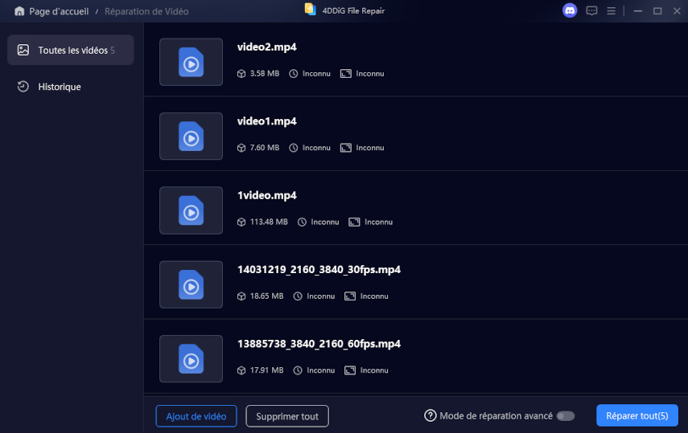Select the video1.mp4 file name

267,121
